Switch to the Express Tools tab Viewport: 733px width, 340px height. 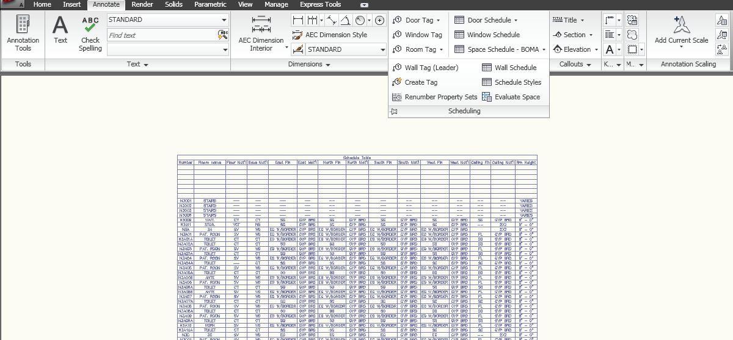pyautogui.click(x=320, y=4)
